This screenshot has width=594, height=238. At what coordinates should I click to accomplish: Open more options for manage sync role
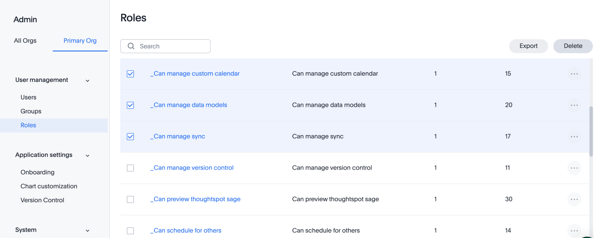pos(574,137)
